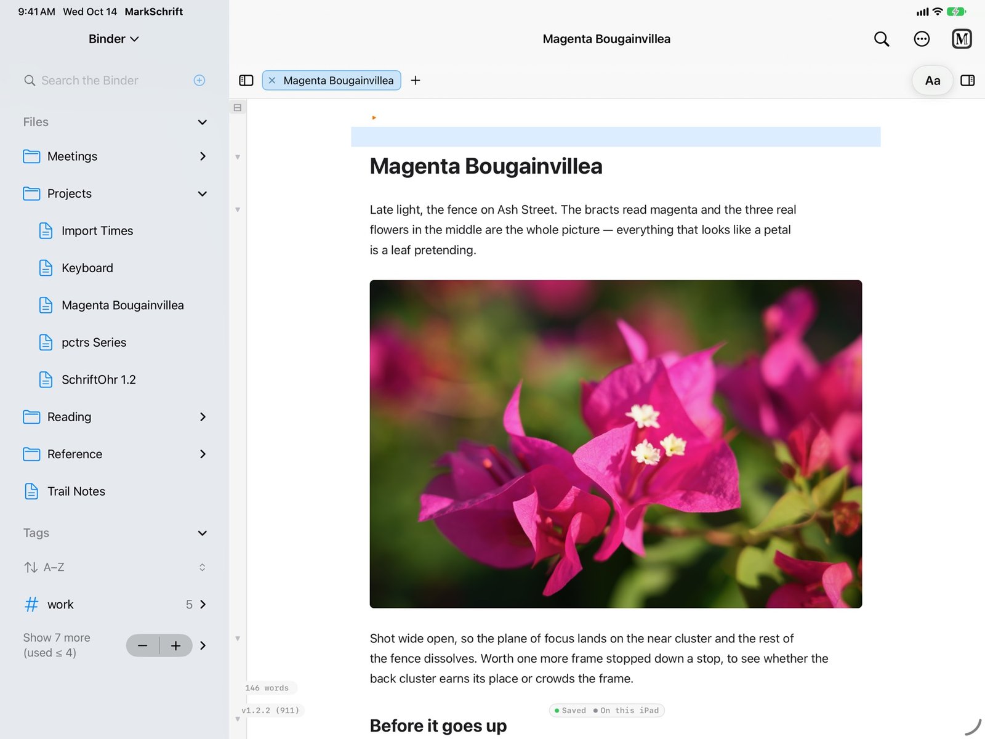Close the Magenta Bougainvillea tab
Viewport: 985px width, 739px height.
click(271, 81)
